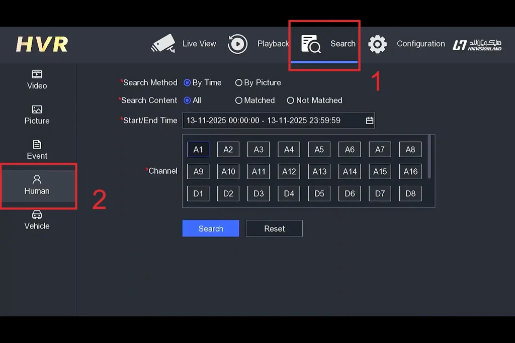Open the Live View camera icon
This screenshot has height=343, width=515.
point(162,44)
